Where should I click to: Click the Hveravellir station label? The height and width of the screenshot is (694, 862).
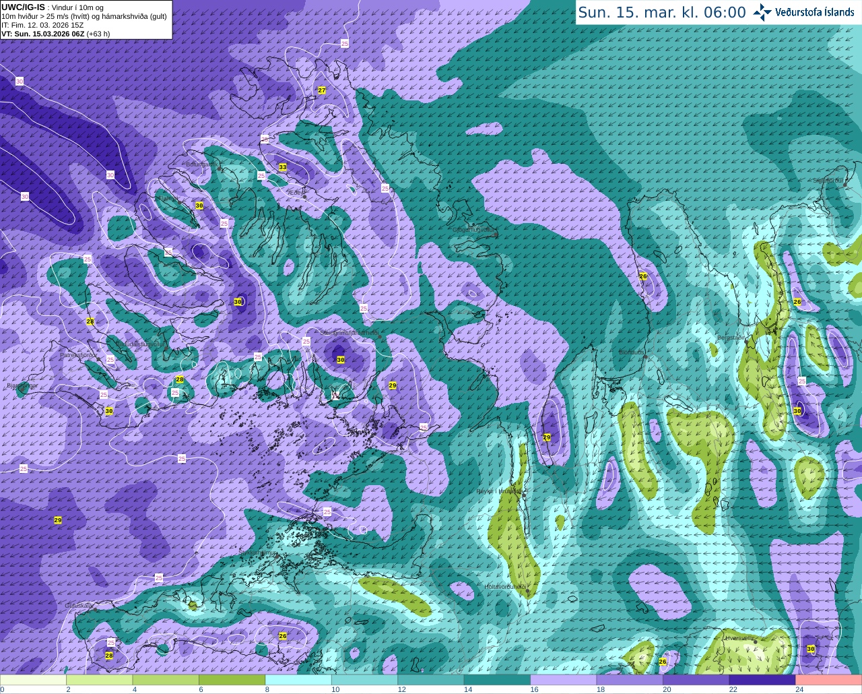pos(739,637)
